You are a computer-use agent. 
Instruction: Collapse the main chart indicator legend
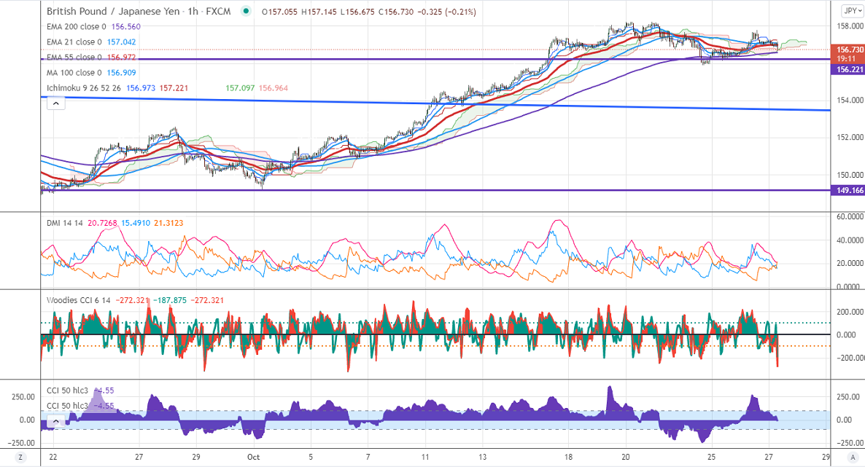(55, 103)
